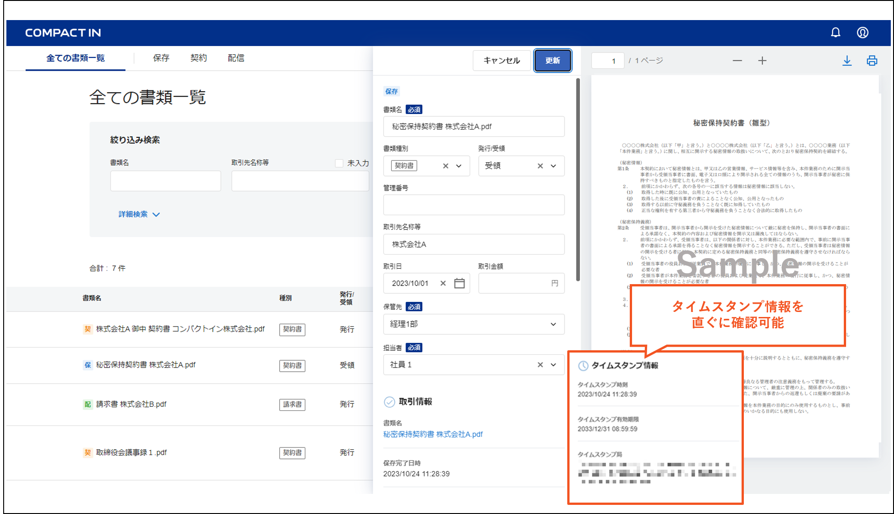Open the notifications bell icon
The height and width of the screenshot is (514, 894).
click(x=835, y=32)
